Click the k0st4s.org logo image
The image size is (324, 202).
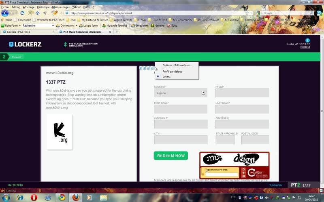pos(60,132)
